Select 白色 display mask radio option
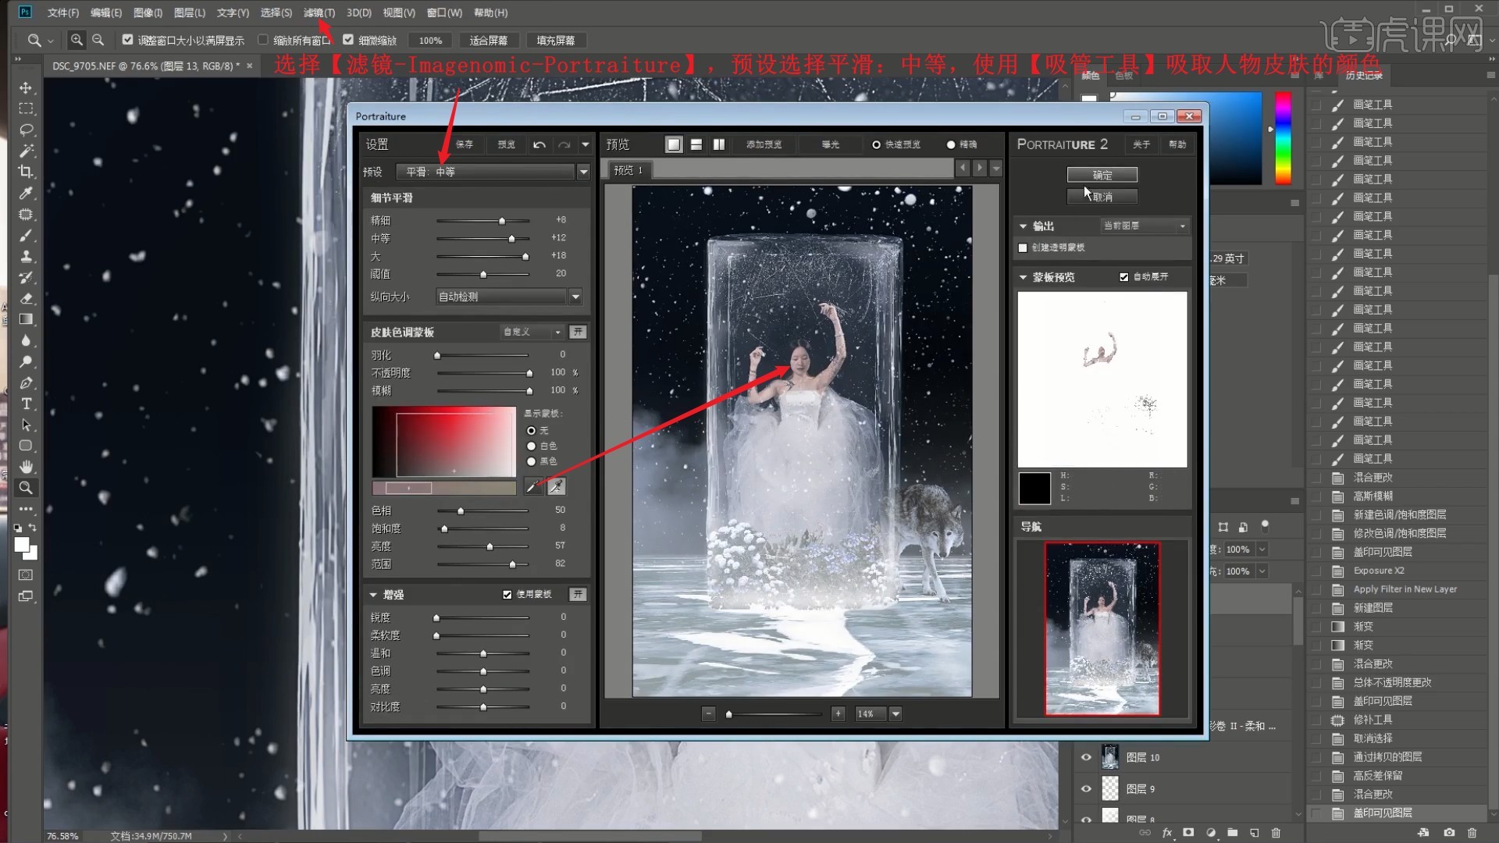The height and width of the screenshot is (843, 1499). point(532,446)
